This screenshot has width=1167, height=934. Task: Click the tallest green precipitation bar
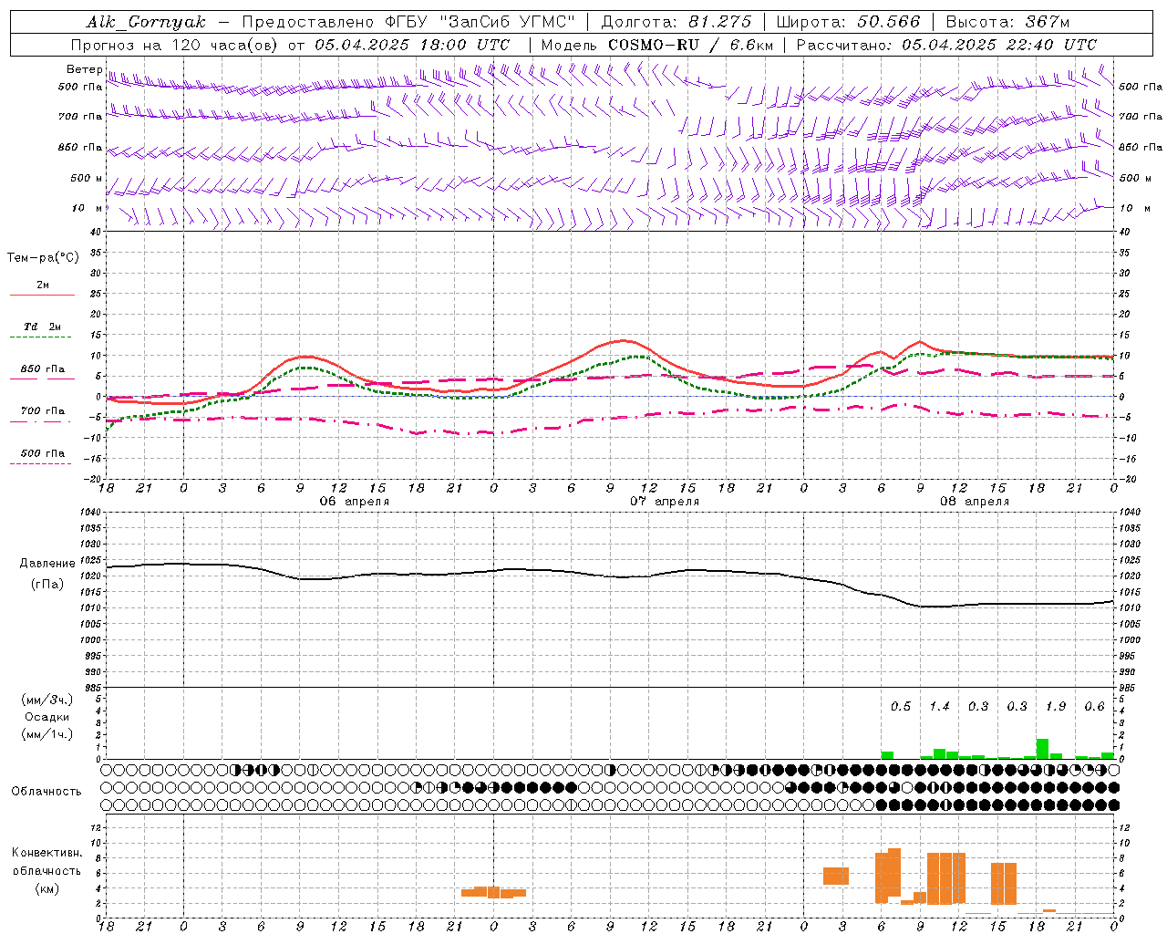[1043, 749]
